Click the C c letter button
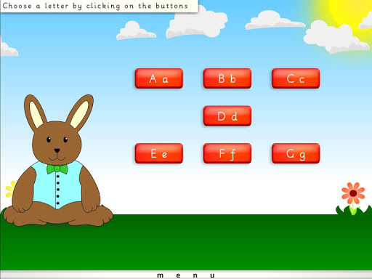The image size is (372, 279). 296,78
